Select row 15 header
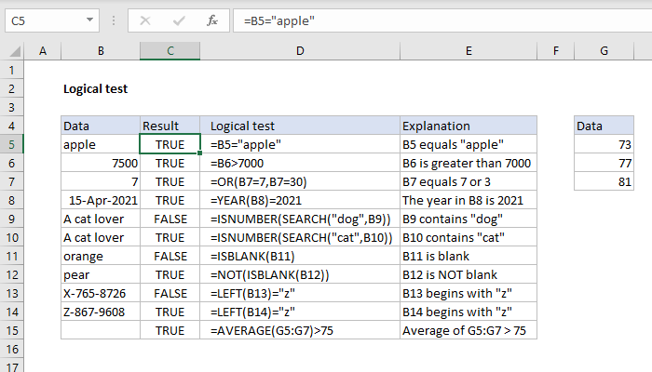This screenshot has width=652, height=372. pos(12,330)
